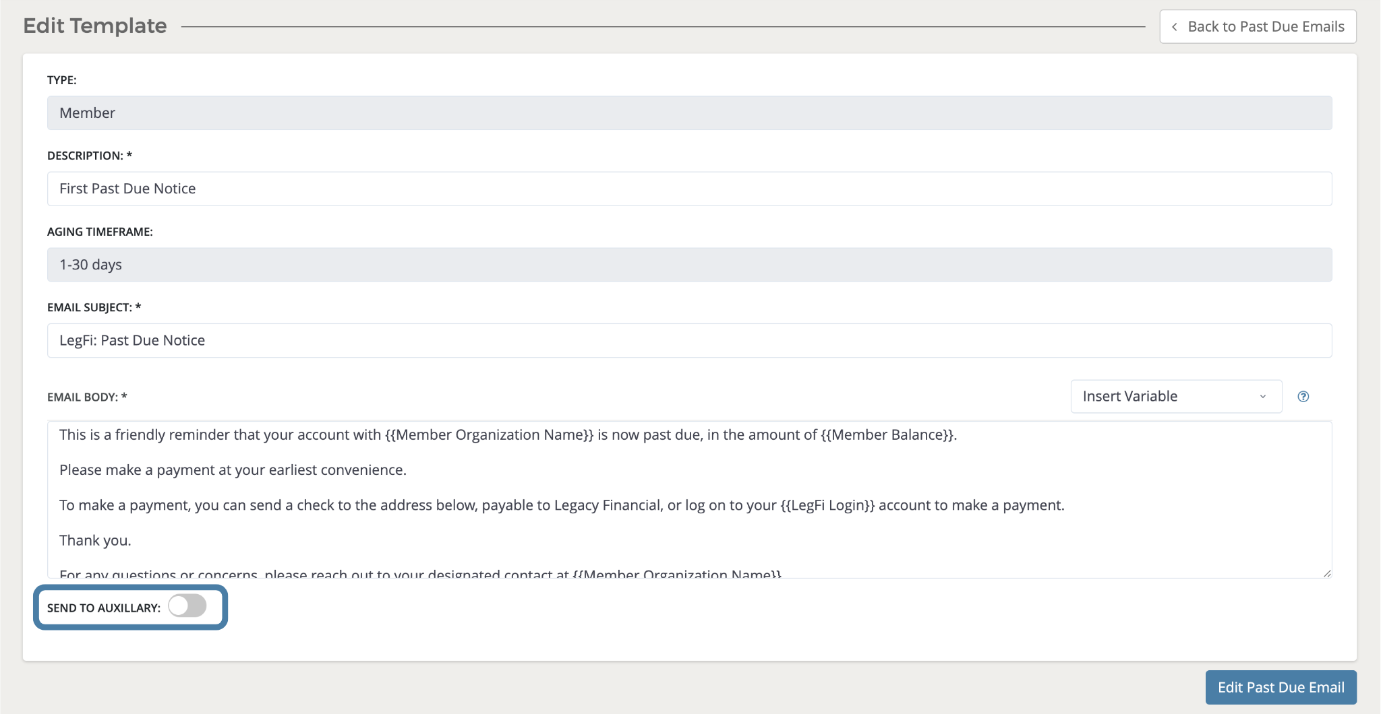Open the Insert Variable dropdown
This screenshot has width=1381, height=714.
(x=1175, y=397)
